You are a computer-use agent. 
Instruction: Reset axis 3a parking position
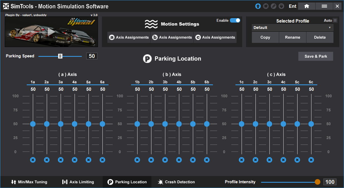pyautogui.click(x=61, y=160)
